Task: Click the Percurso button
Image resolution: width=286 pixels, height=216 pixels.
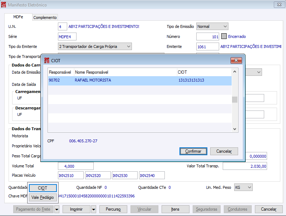Action: click(113, 209)
